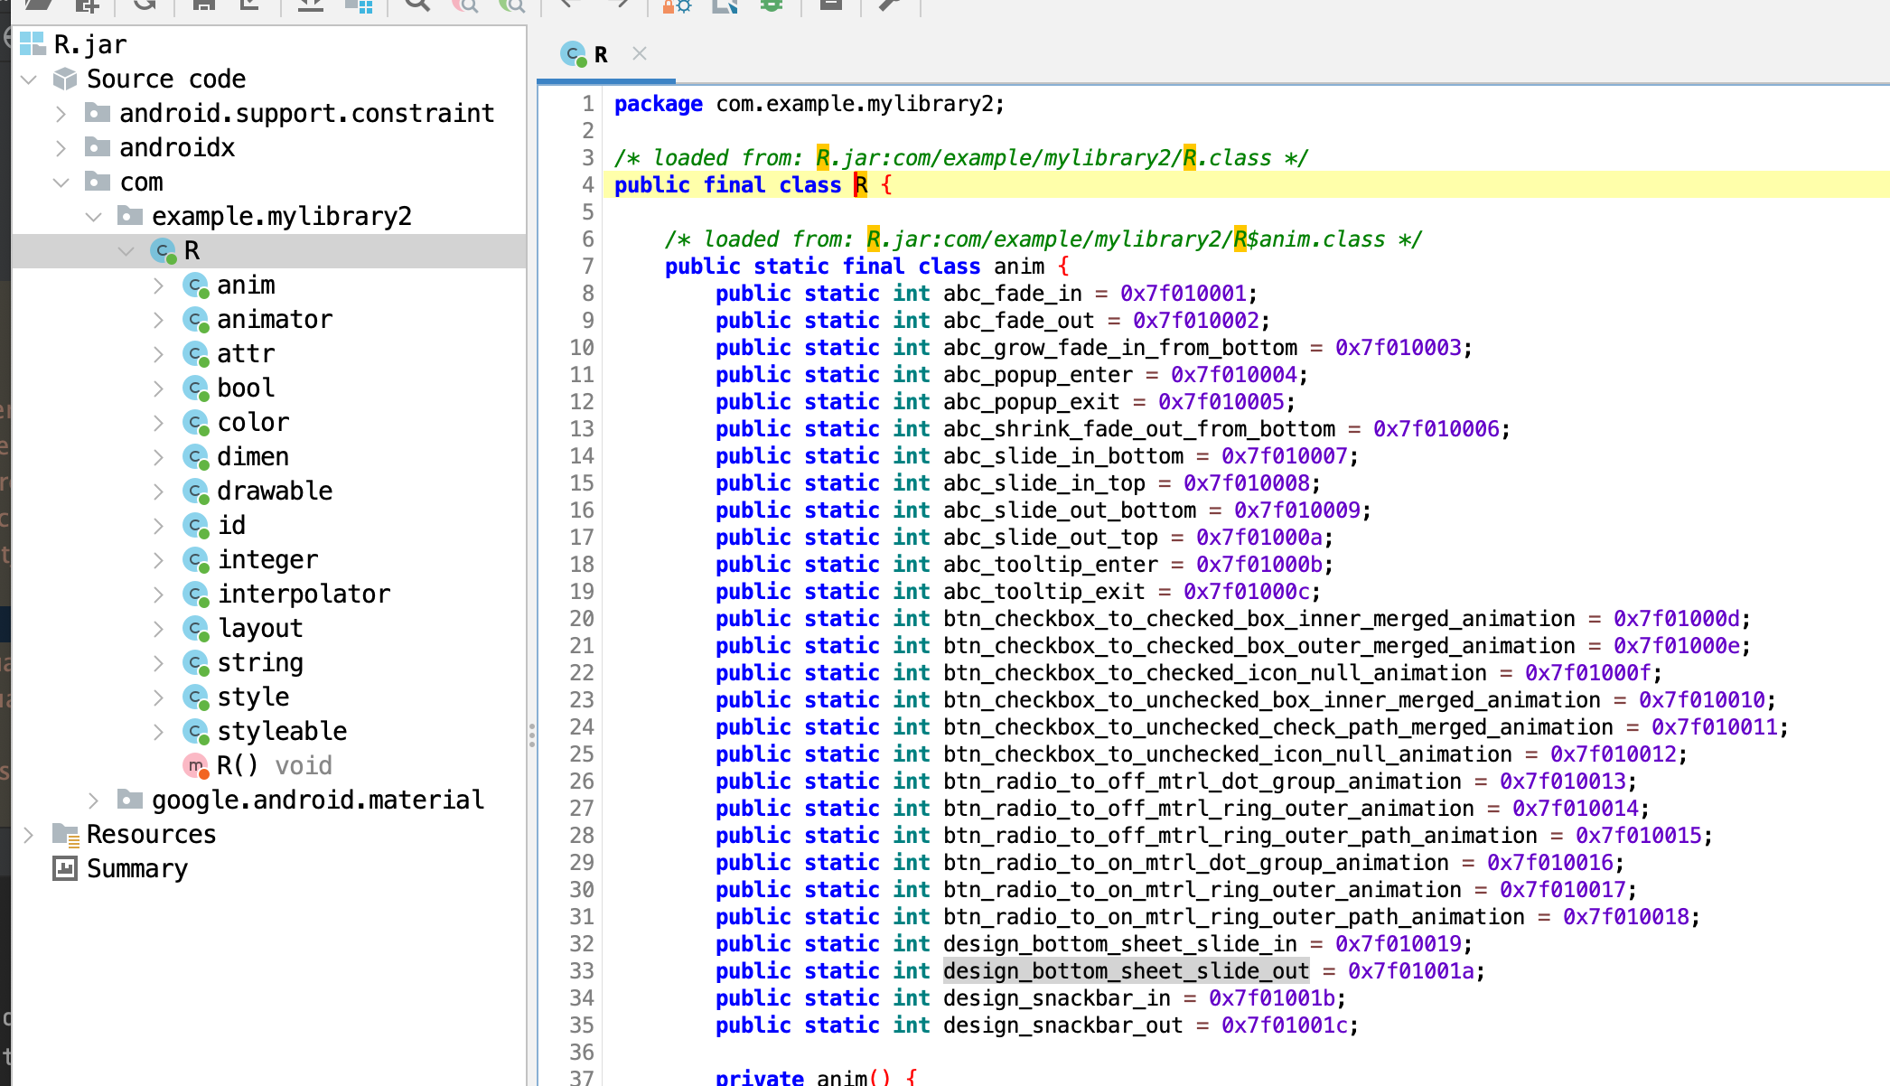The height and width of the screenshot is (1086, 1890).
Task: Expand the androidx package
Action: pos(61,147)
